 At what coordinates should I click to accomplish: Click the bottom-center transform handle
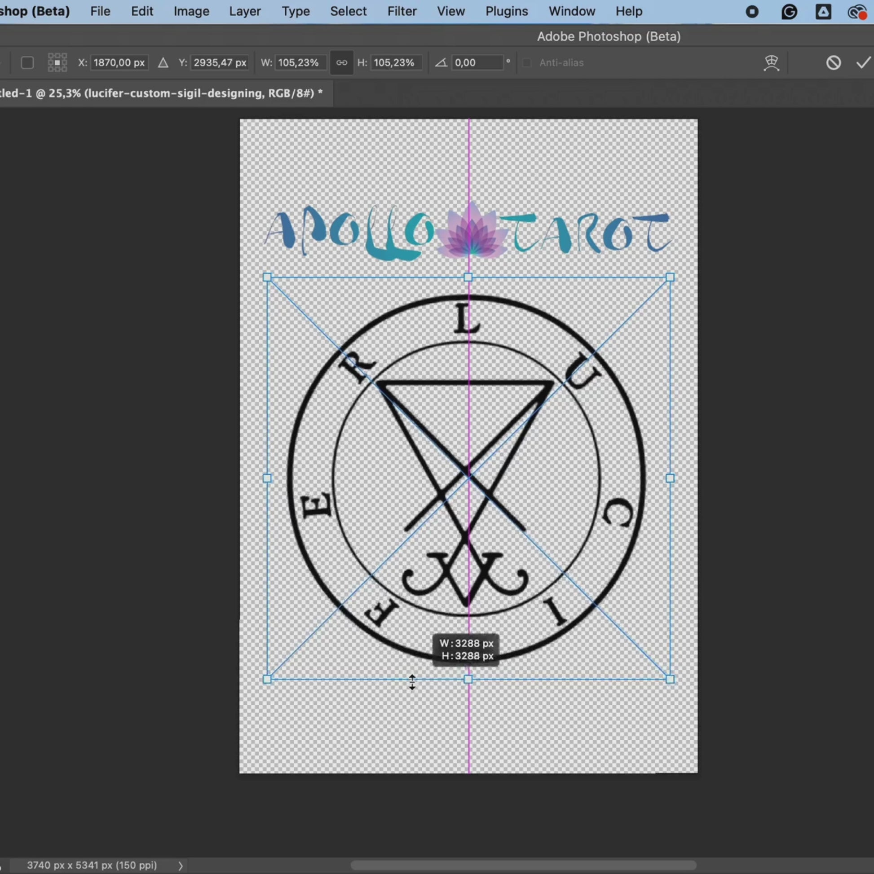468,679
